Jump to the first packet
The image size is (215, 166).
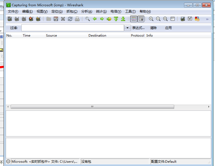(116, 19)
